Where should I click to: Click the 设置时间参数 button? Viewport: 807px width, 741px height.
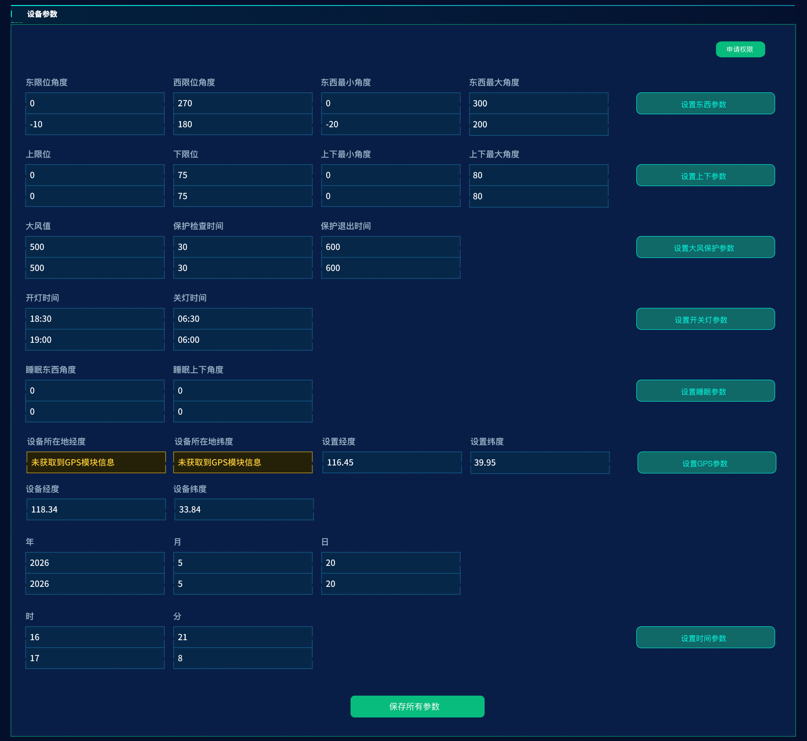click(x=705, y=637)
